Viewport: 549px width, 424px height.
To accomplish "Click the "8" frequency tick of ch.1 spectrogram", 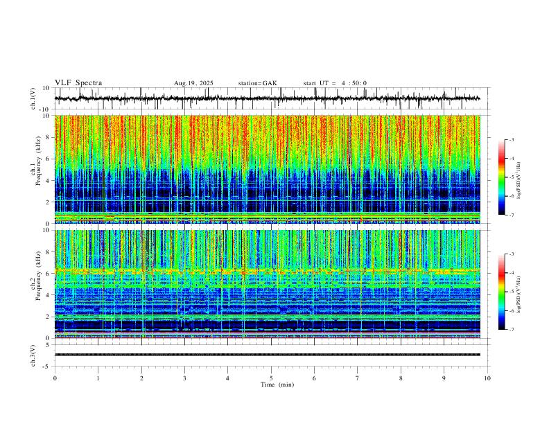I will coord(49,137).
